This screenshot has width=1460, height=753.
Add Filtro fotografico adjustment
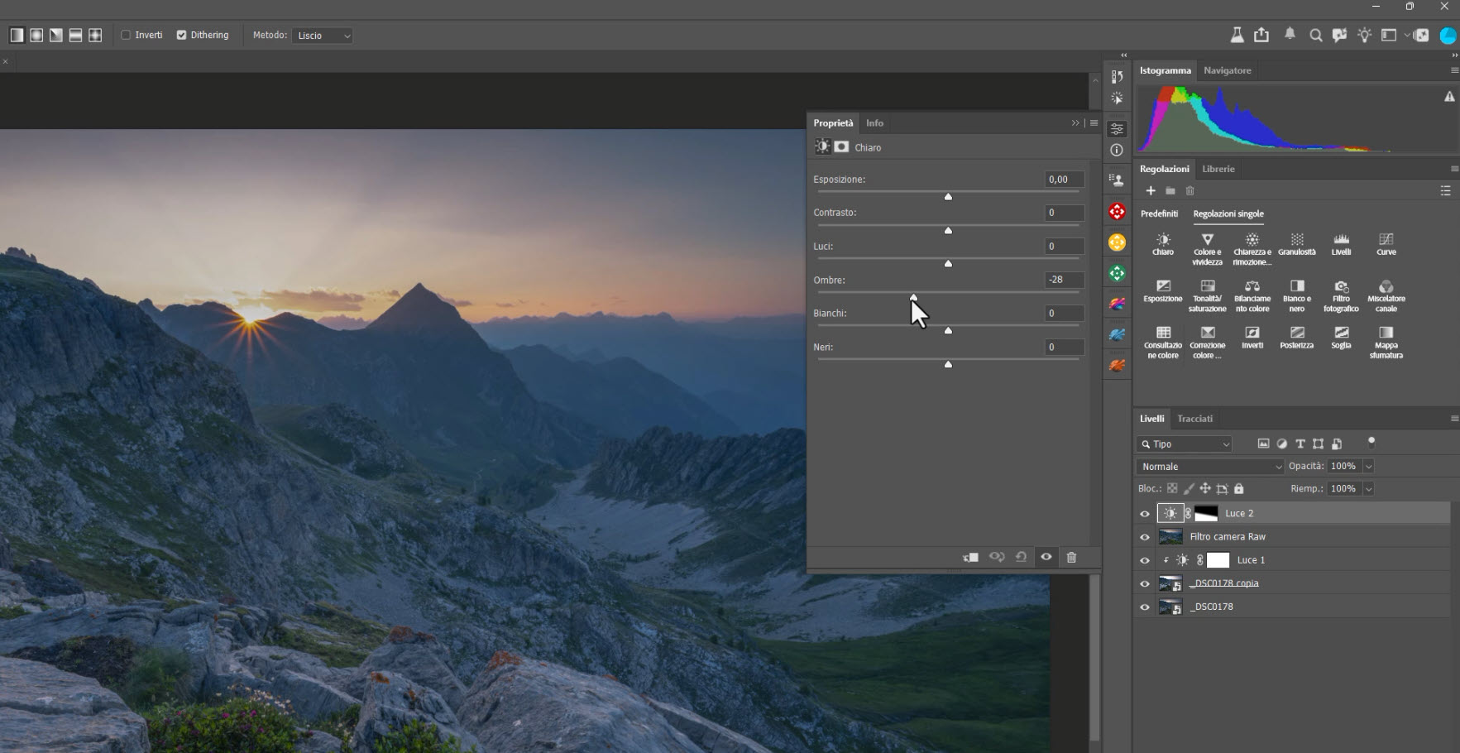pyautogui.click(x=1341, y=295)
